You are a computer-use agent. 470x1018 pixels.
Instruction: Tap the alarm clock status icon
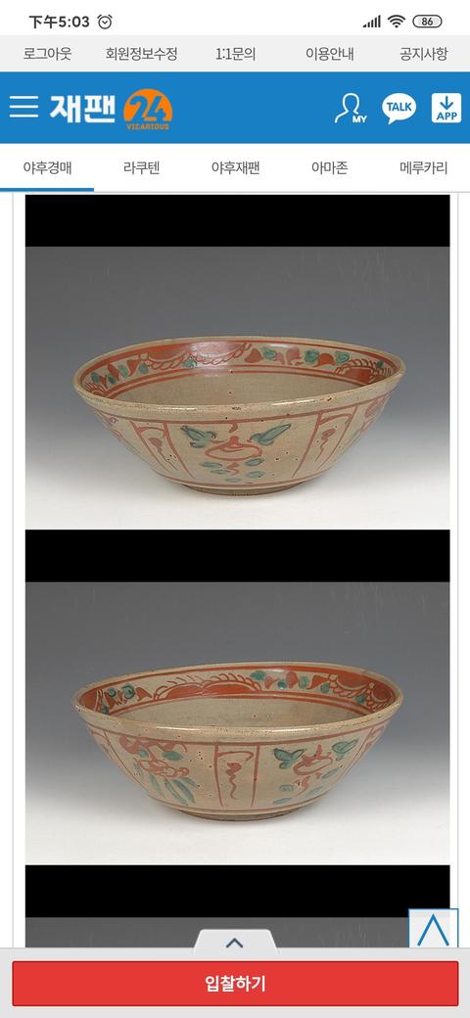105,23
